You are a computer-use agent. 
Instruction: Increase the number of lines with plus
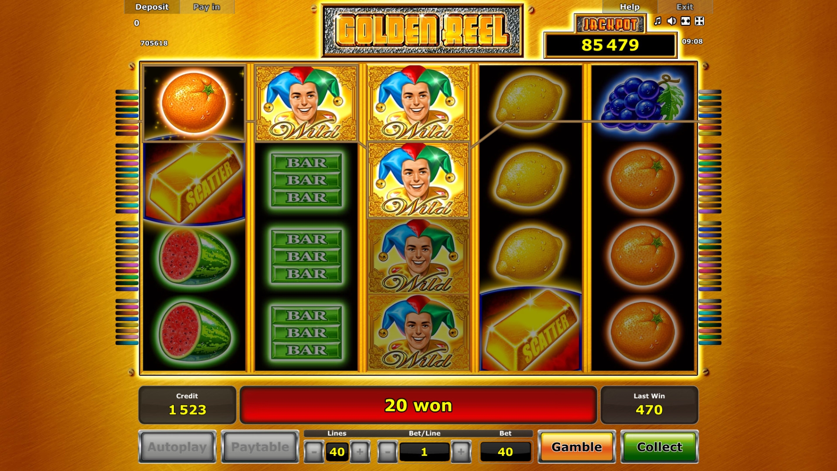point(360,451)
